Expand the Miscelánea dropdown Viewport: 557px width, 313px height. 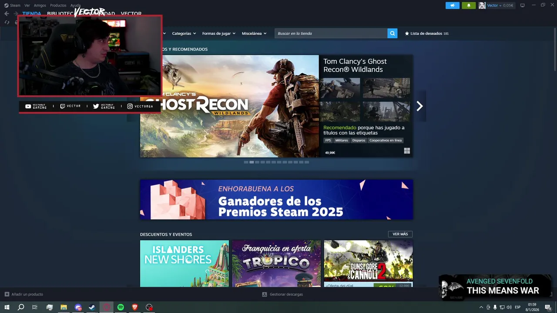(254, 33)
